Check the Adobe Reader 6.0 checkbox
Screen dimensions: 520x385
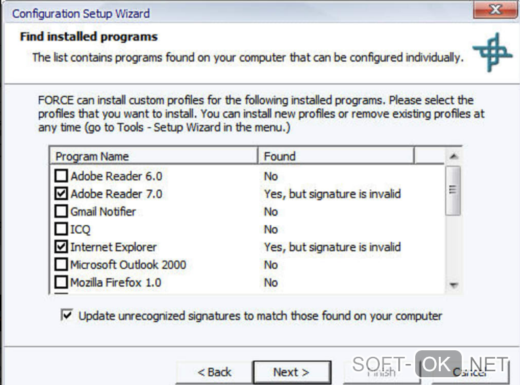pos(61,176)
